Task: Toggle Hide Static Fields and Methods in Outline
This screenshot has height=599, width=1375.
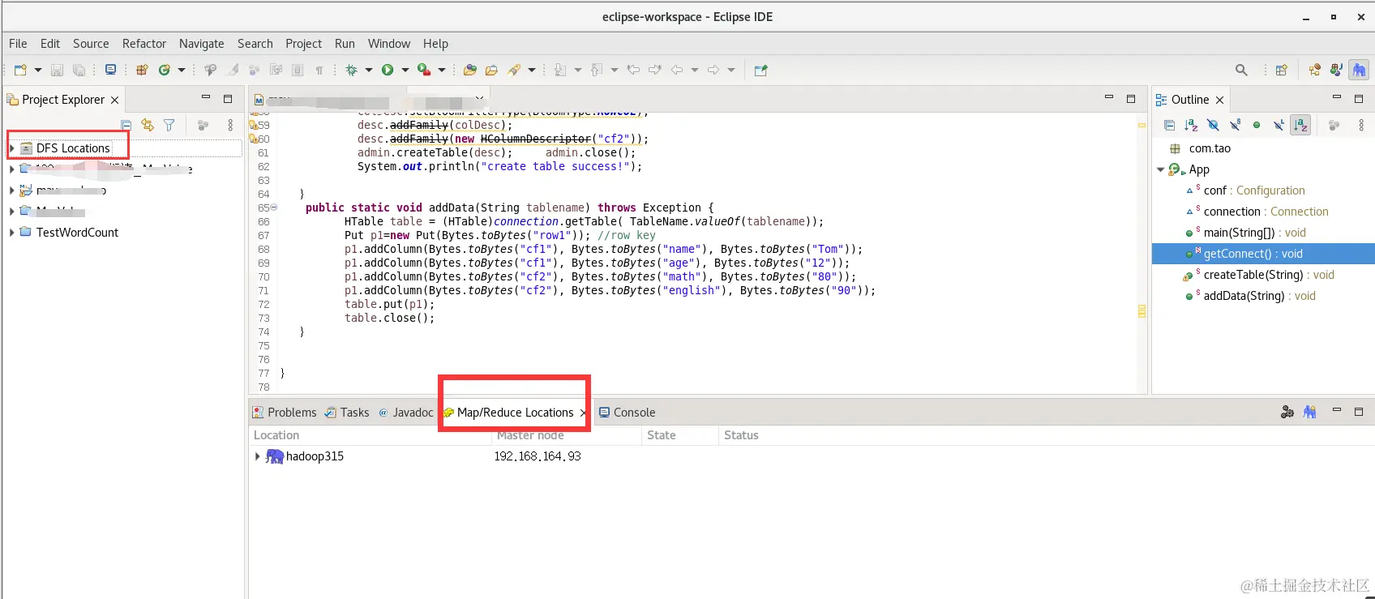Action: pyautogui.click(x=1235, y=125)
